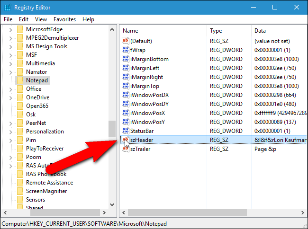Open the Favorites menu
The image size is (308, 229).
click(64, 19)
